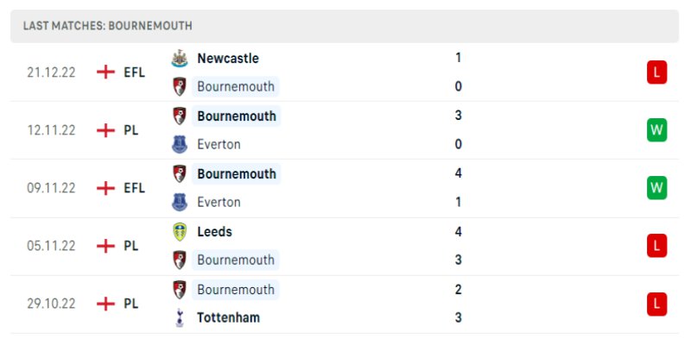The height and width of the screenshot is (345, 691).
Task: Click the green W badge for 12.11.22 match
Action: point(656,130)
